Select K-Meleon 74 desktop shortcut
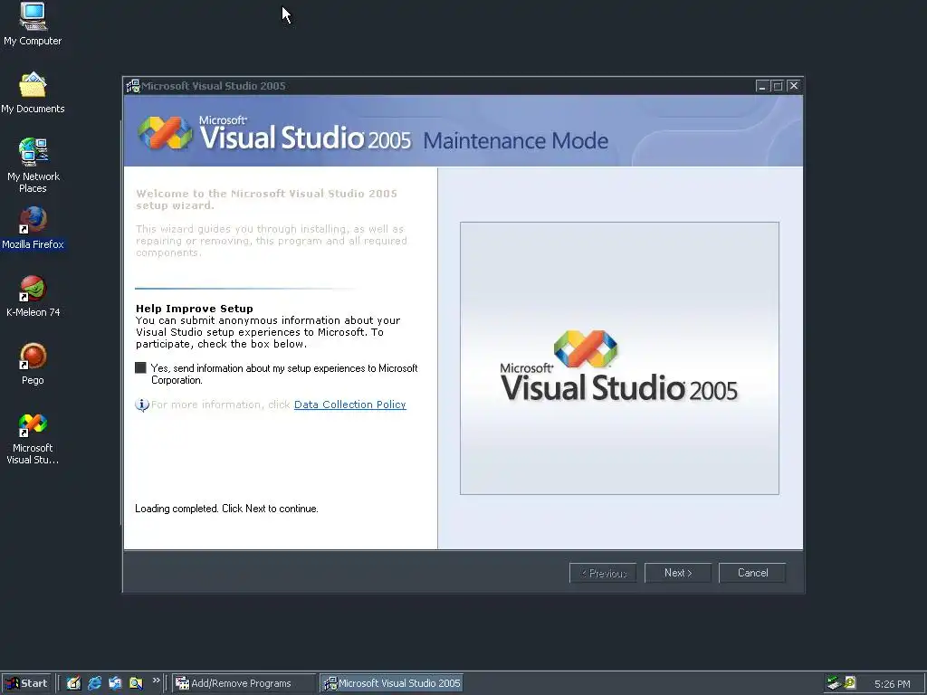 coord(33,297)
